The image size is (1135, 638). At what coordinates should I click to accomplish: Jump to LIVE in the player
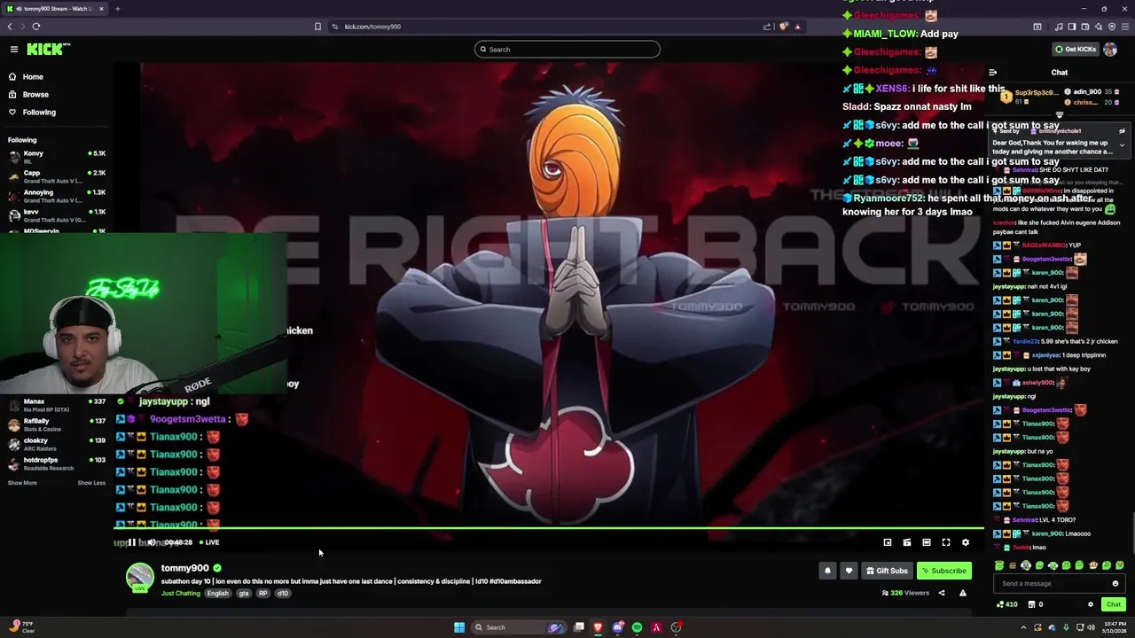click(x=209, y=542)
